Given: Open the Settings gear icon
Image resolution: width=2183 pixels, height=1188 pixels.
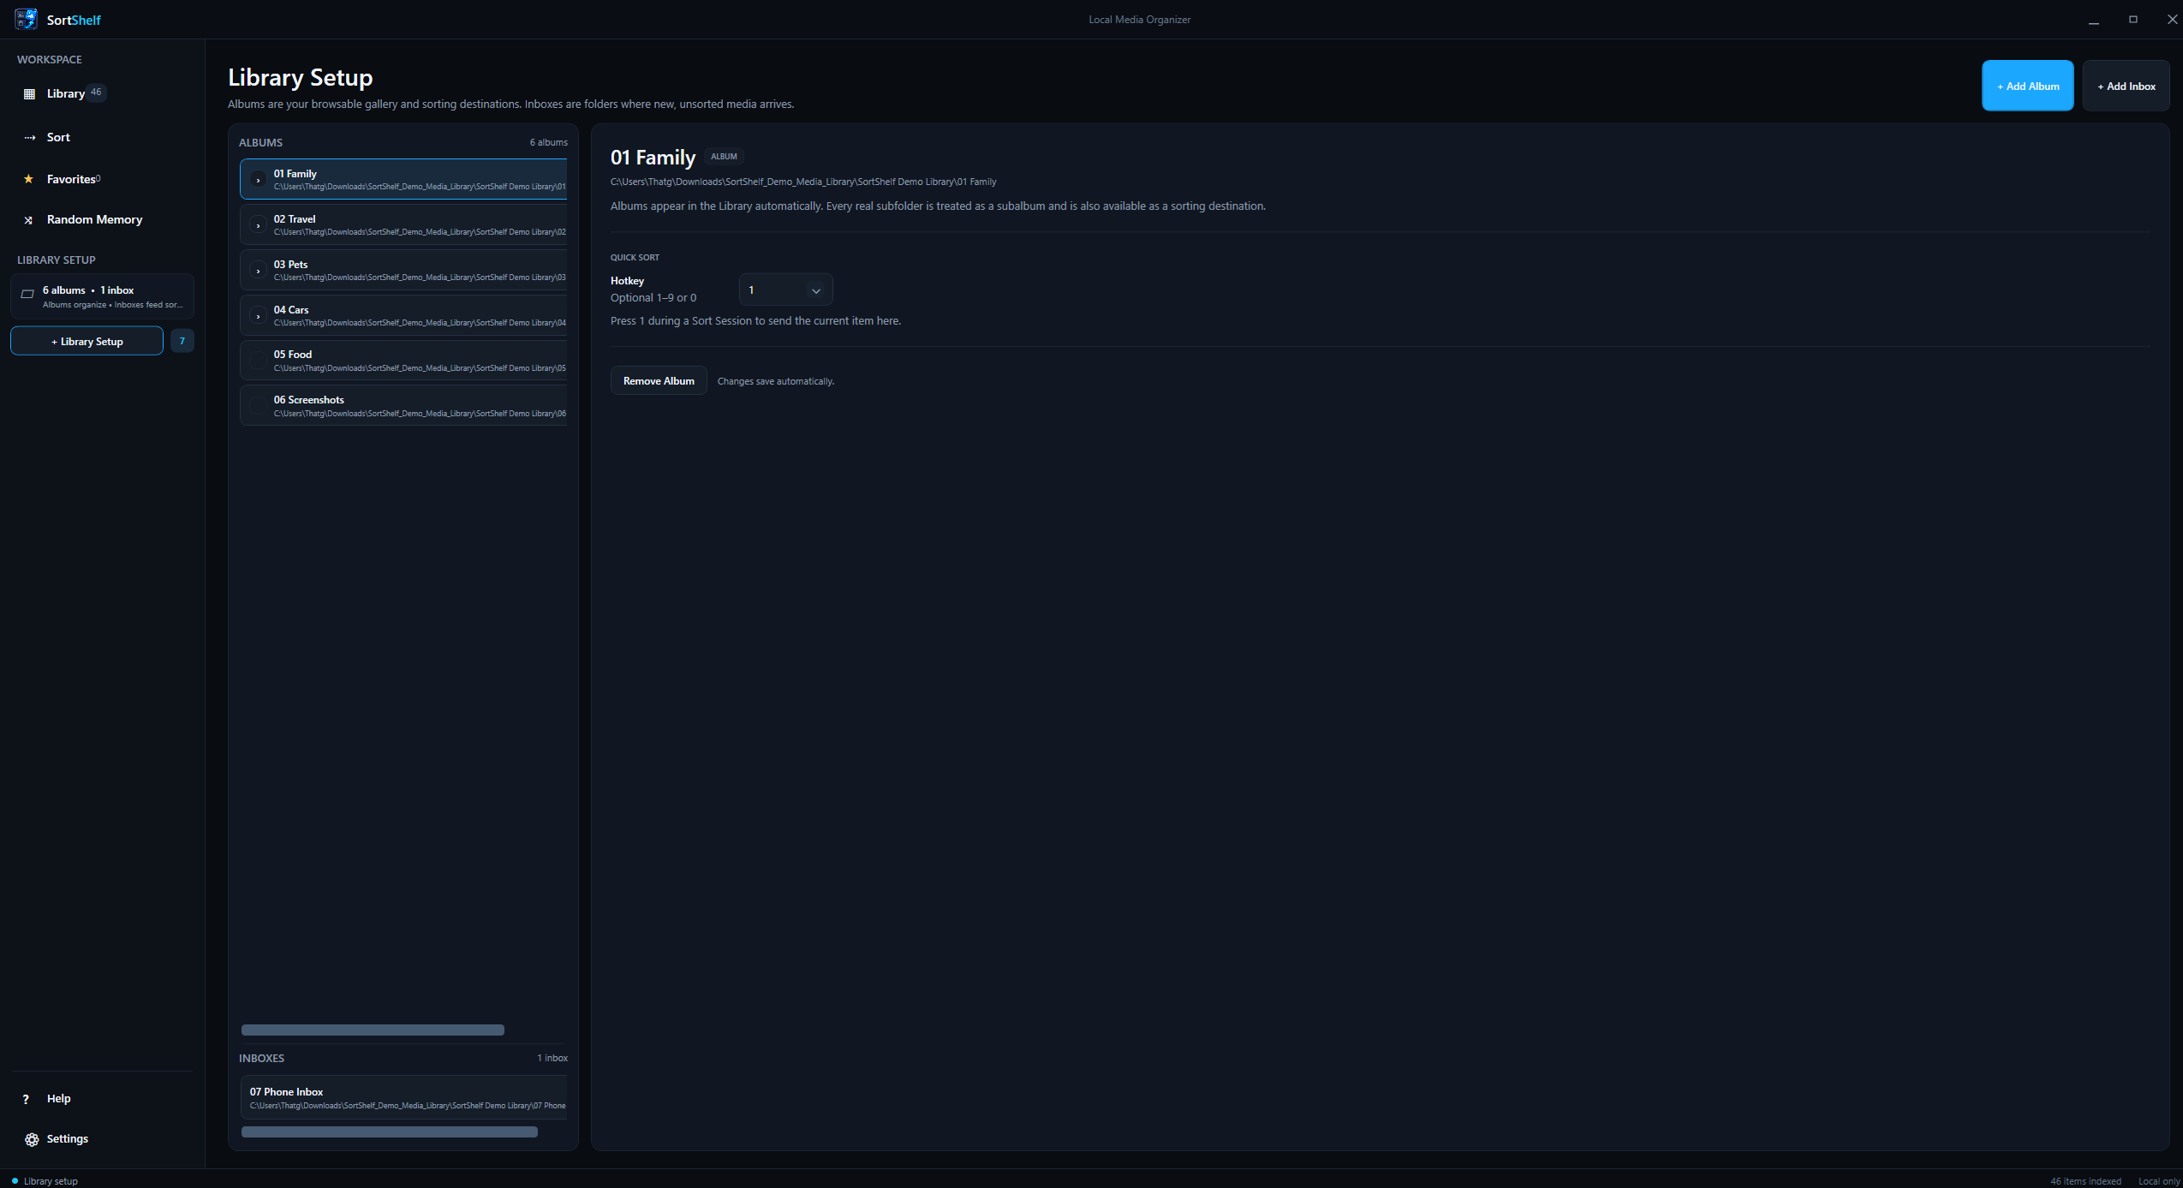Looking at the screenshot, I should [32, 1139].
